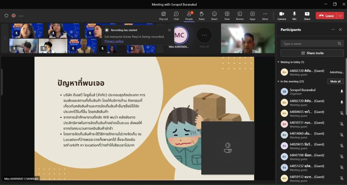This screenshot has height=185, width=347.
Task: Toggle the Camera on or off
Action: [x=282, y=16]
